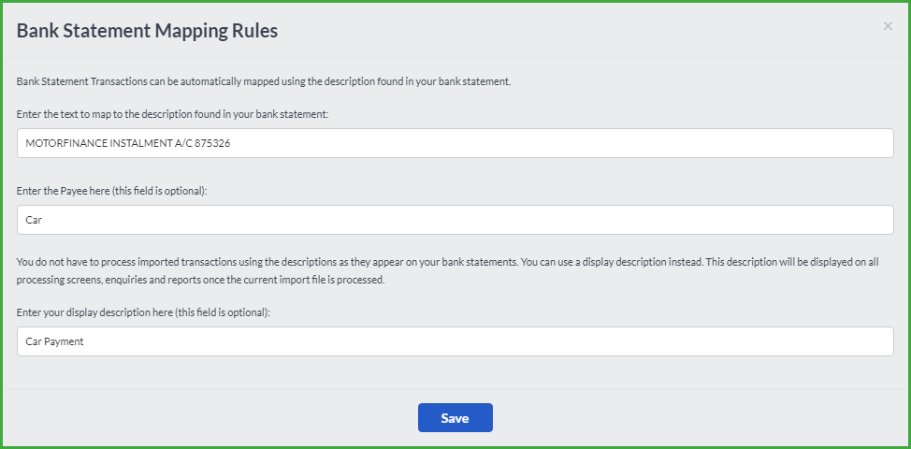Click the 'automatically mapped' introduction sentence

pyautogui.click(x=264, y=81)
